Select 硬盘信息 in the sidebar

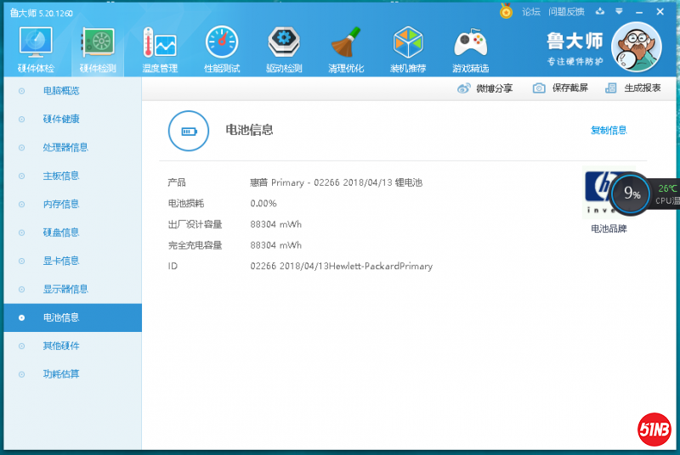(61, 233)
